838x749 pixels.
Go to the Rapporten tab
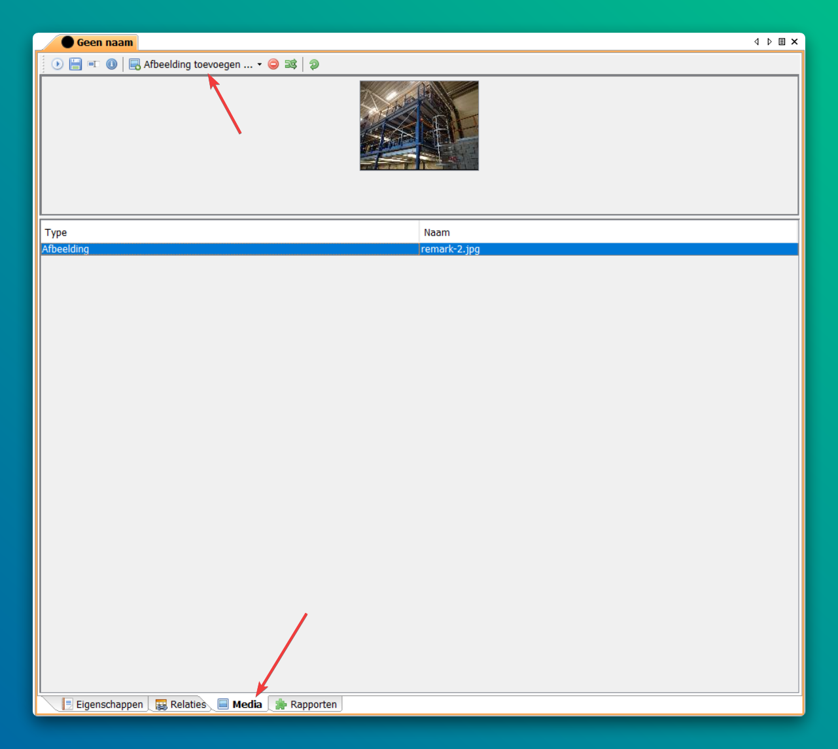(x=307, y=705)
